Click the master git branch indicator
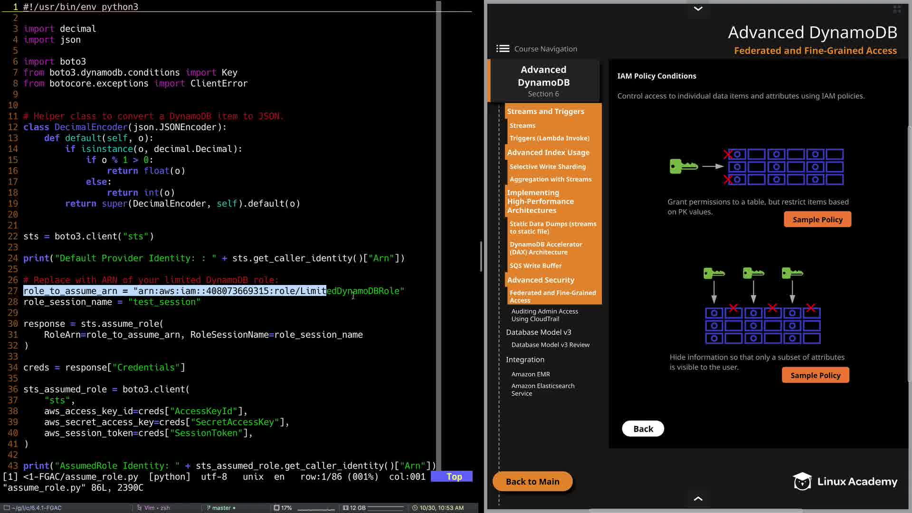Screen dimensions: 912x513 tap(221, 508)
